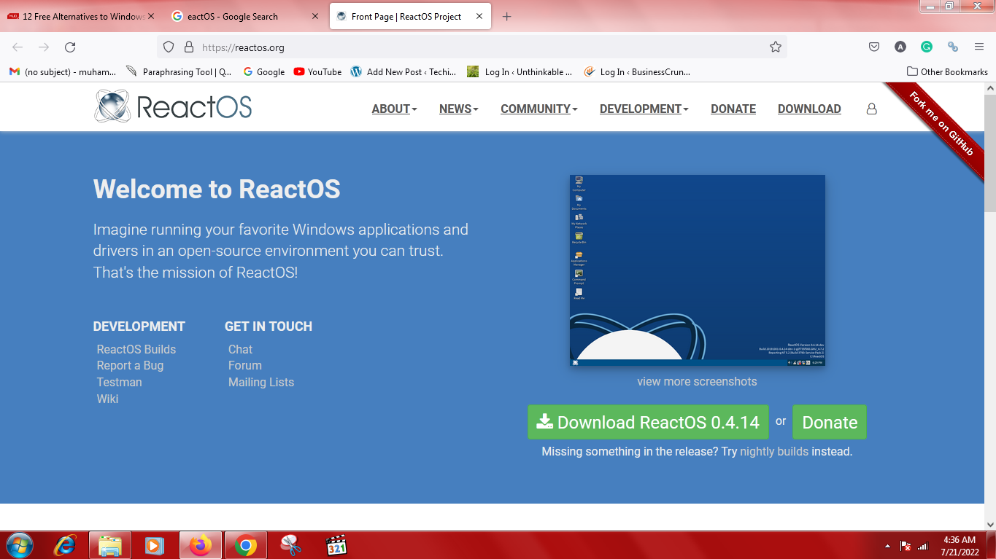
Task: Expand the ABOUT dropdown menu
Action: click(x=394, y=109)
